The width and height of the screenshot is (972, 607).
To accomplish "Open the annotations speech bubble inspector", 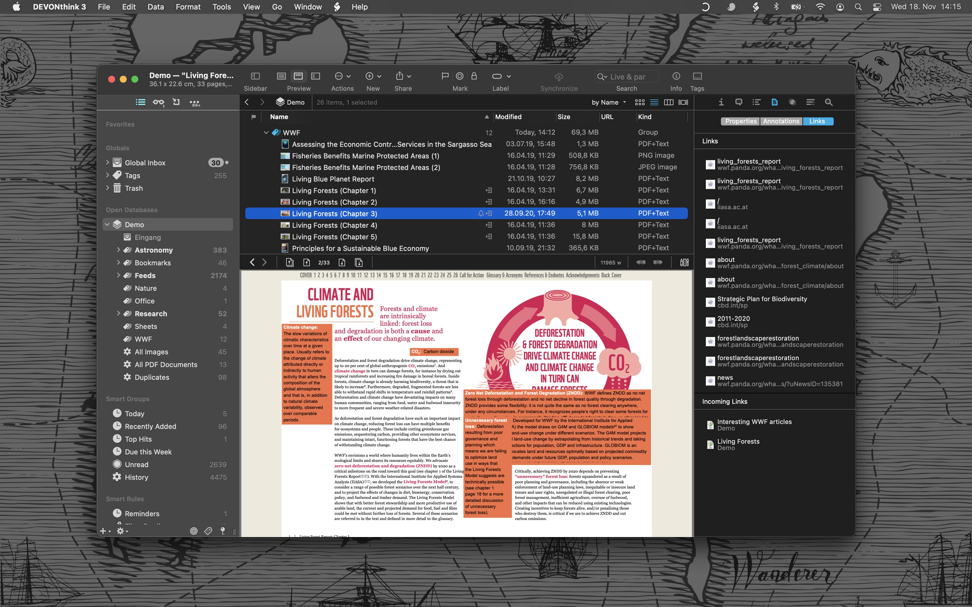I will tap(738, 102).
